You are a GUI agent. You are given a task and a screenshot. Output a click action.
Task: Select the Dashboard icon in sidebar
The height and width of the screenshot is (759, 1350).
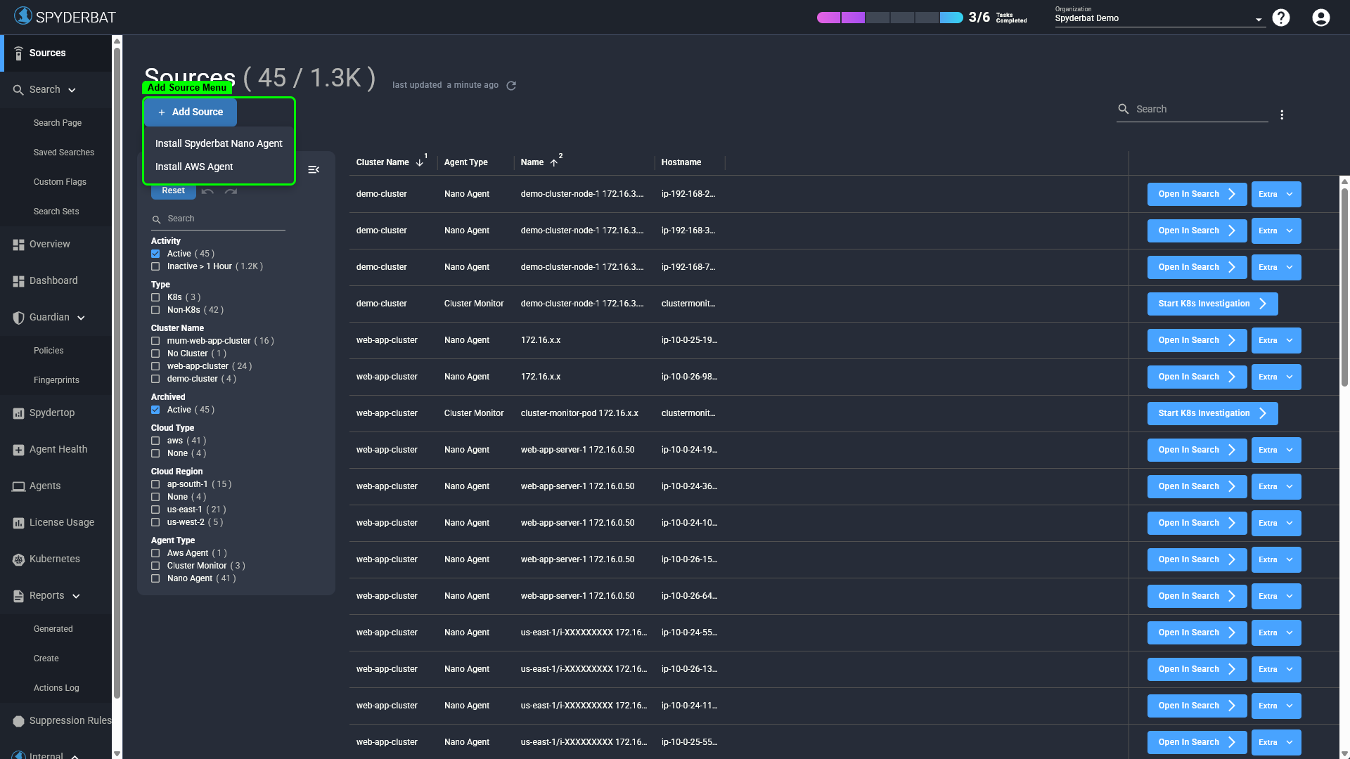17,280
